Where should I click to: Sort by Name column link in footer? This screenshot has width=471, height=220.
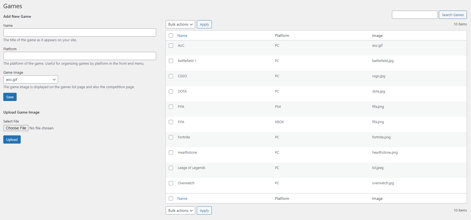click(182, 198)
